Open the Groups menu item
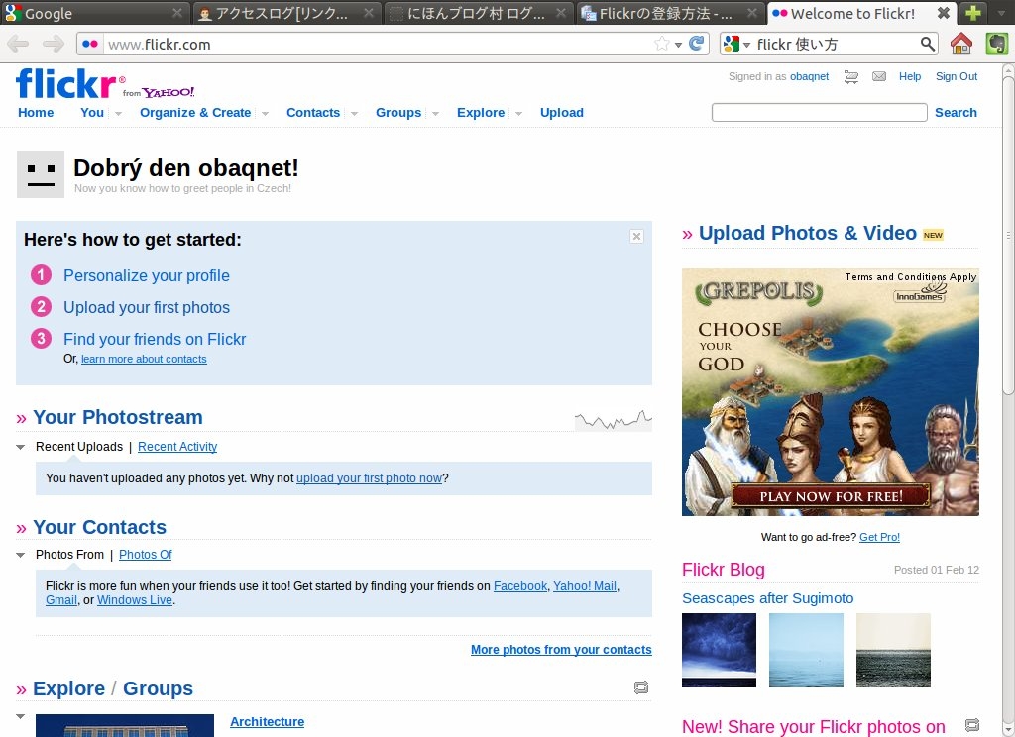Image resolution: width=1015 pixels, height=737 pixels. [398, 113]
